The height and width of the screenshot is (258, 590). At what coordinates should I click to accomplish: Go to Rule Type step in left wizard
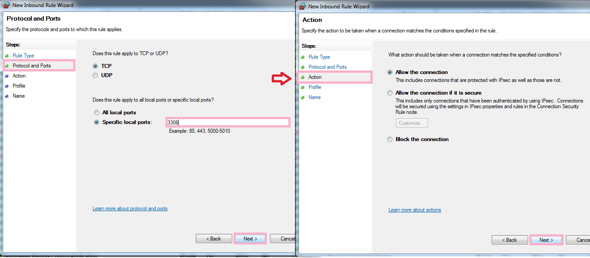tap(23, 56)
